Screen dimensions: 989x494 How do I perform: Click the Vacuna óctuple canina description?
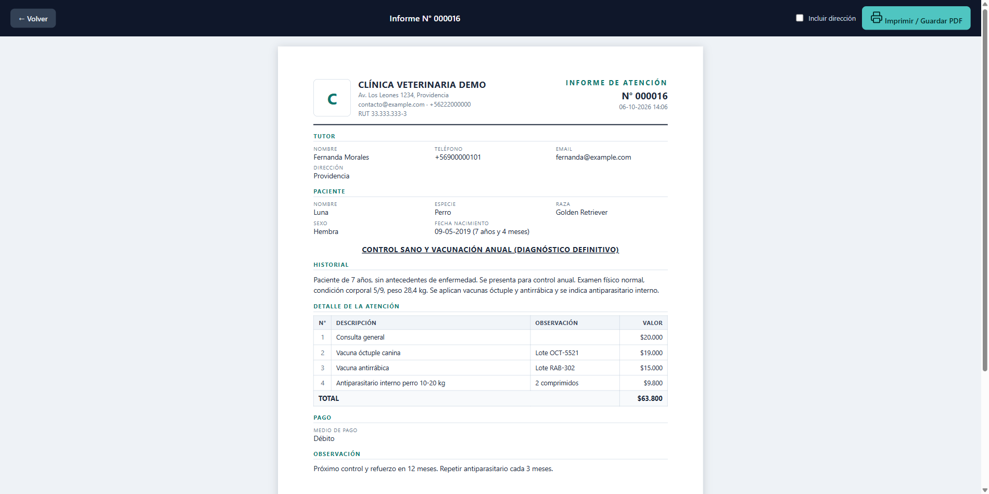click(368, 353)
